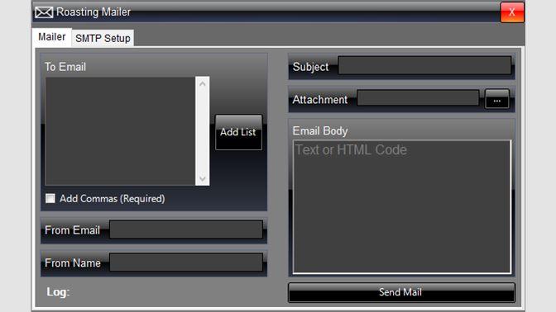Click inside the To Email list box
Image resolution: width=556 pixels, height=312 pixels.
click(x=120, y=131)
